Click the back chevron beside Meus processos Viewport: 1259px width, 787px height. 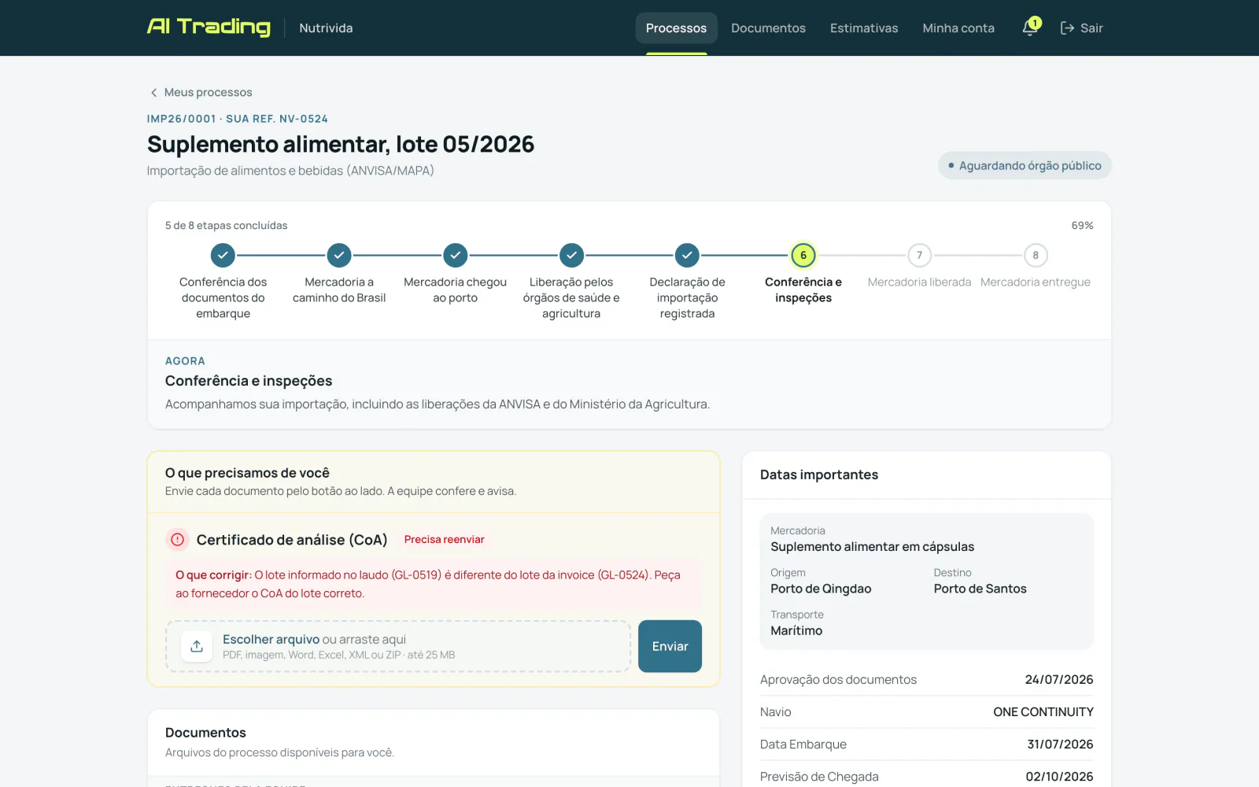[x=153, y=93]
